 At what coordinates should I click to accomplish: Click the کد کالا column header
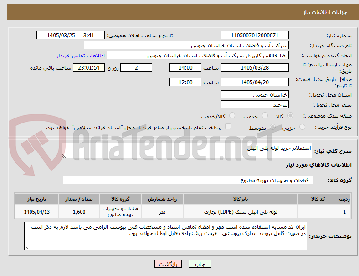pos(318,199)
